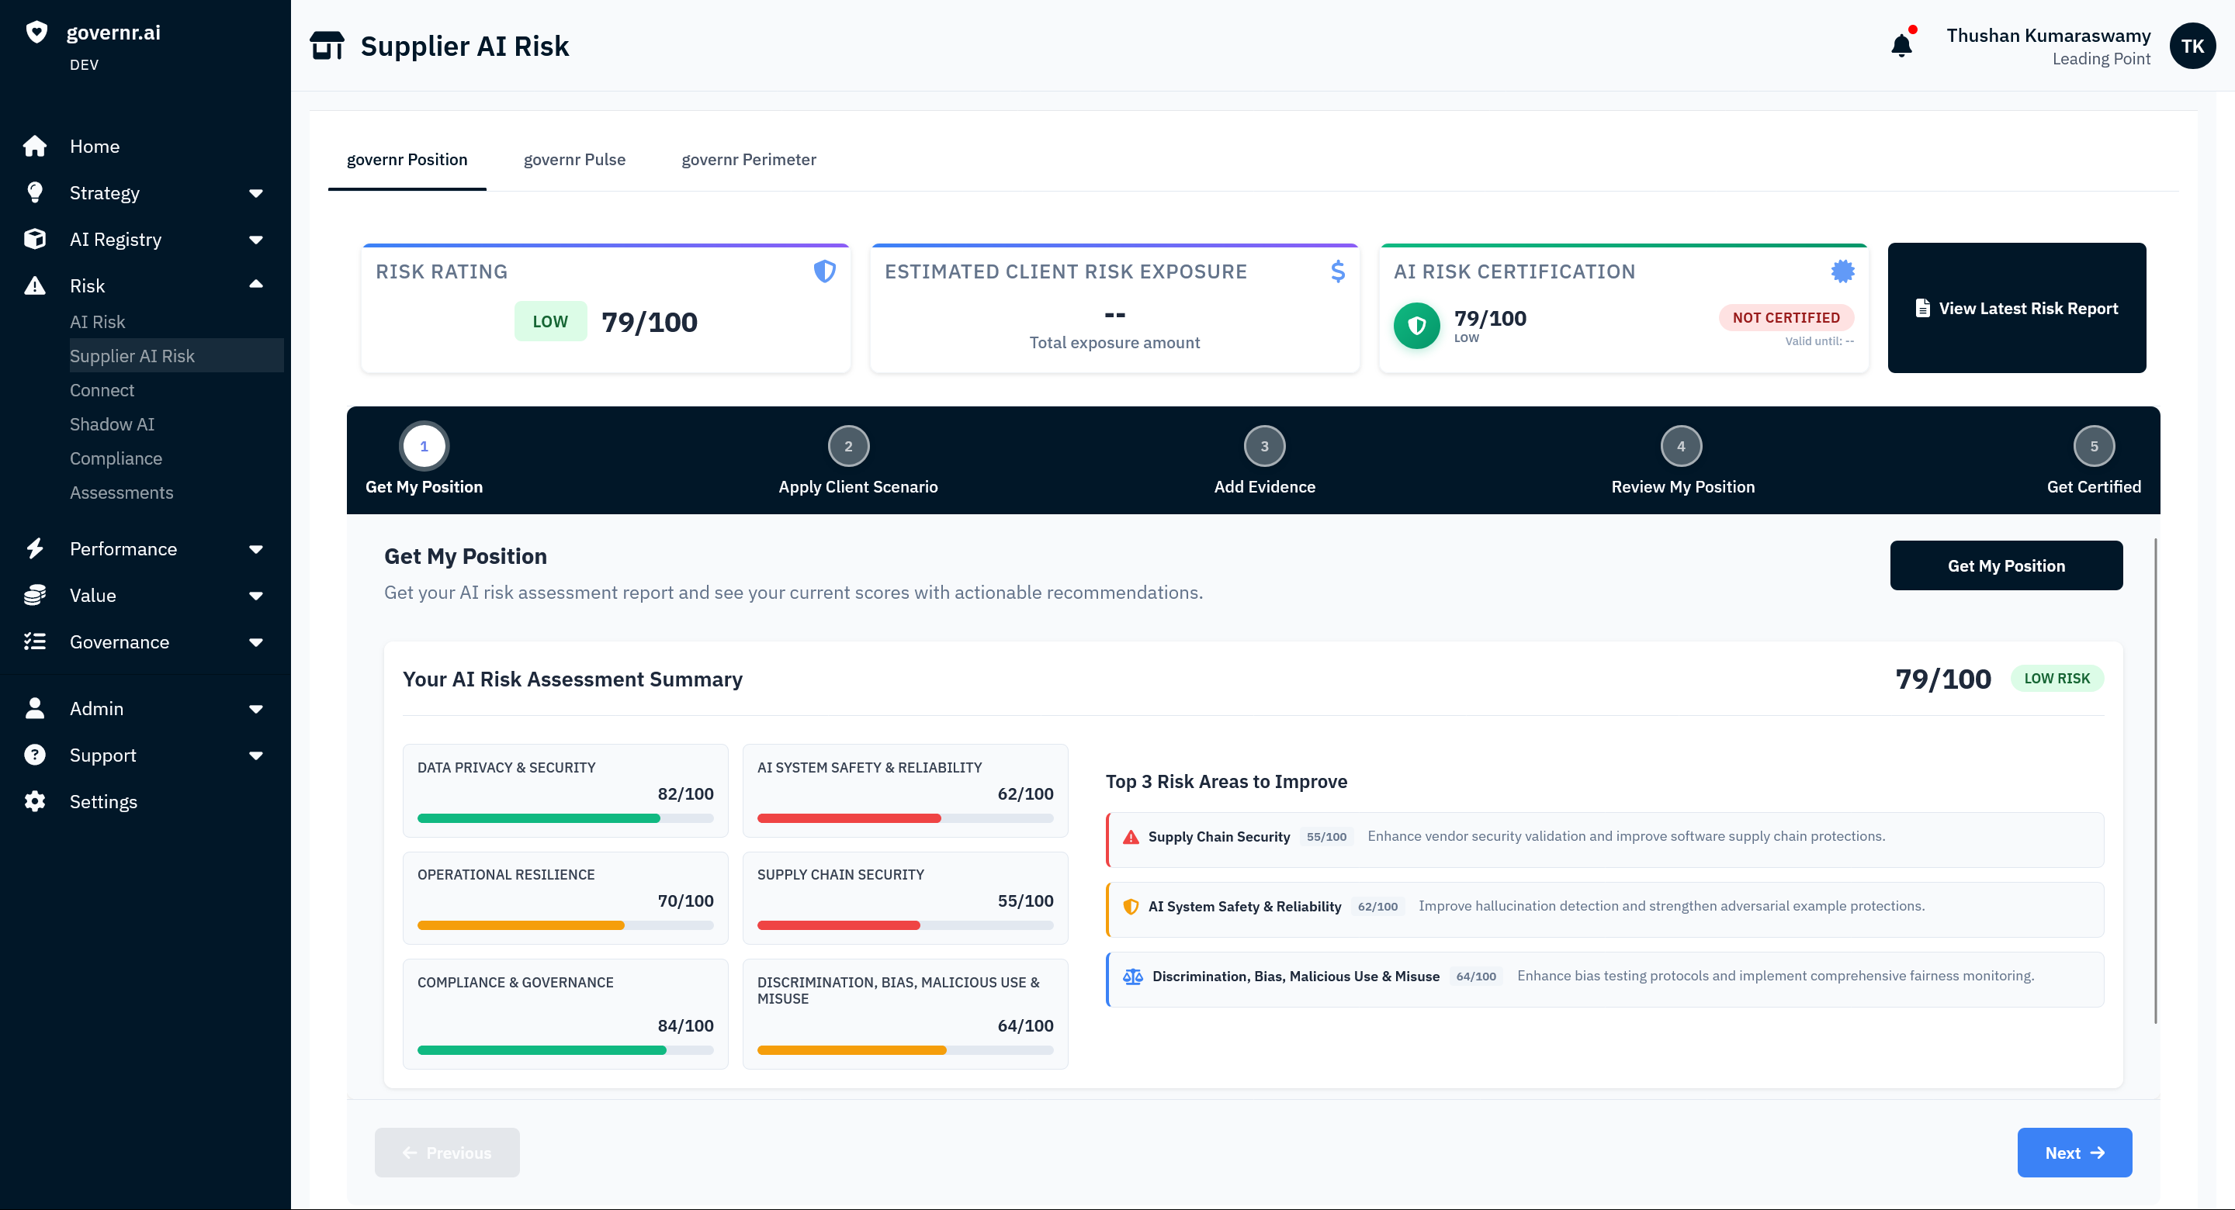Open the governr Perimeter tab
2235x1210 pixels.
pyautogui.click(x=749, y=160)
